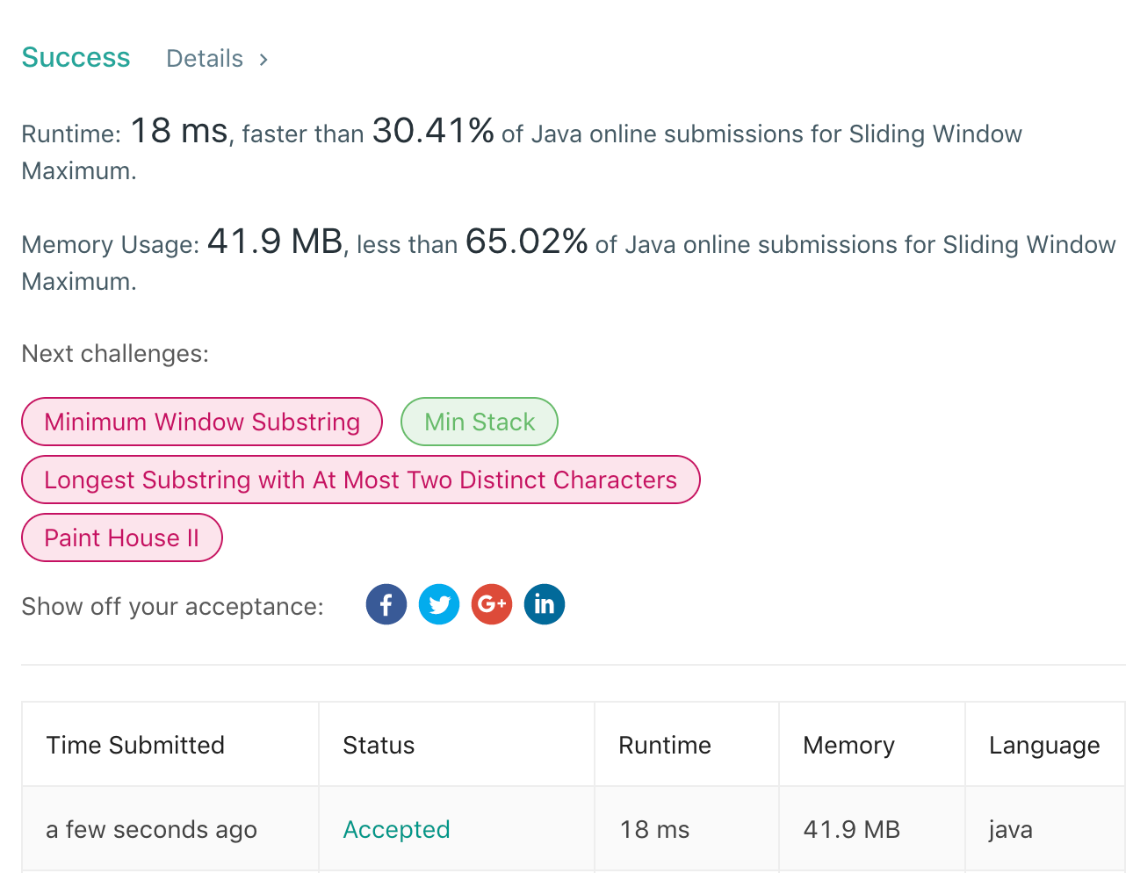This screenshot has width=1133, height=873.
Task: View the Accepted submission details
Action: 396,828
